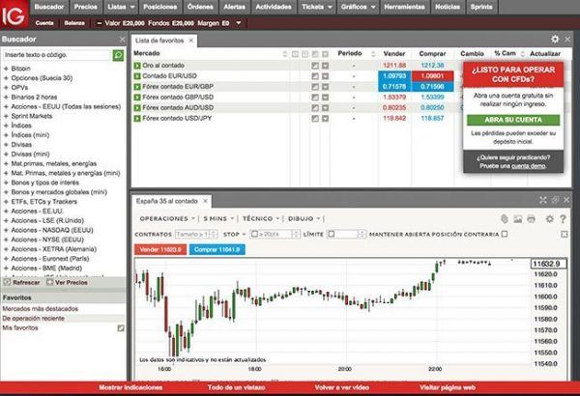Click green arrow icon for Fórex contado EUR/GBP

click(x=137, y=87)
